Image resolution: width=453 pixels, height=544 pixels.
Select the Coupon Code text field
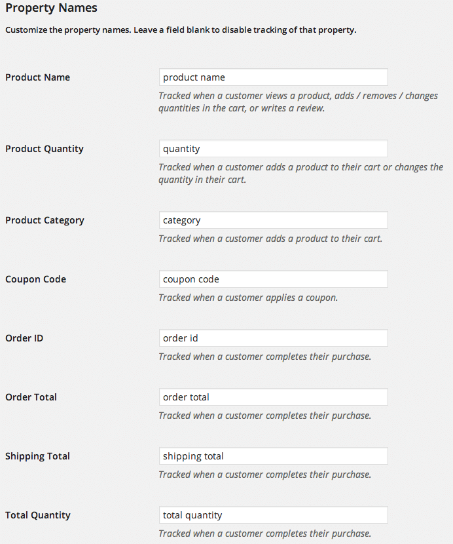coord(273,279)
